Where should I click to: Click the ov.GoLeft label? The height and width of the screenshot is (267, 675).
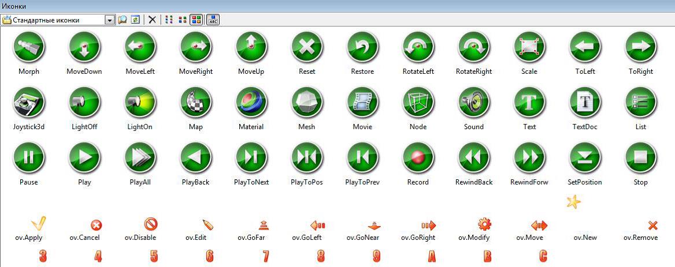306,238
